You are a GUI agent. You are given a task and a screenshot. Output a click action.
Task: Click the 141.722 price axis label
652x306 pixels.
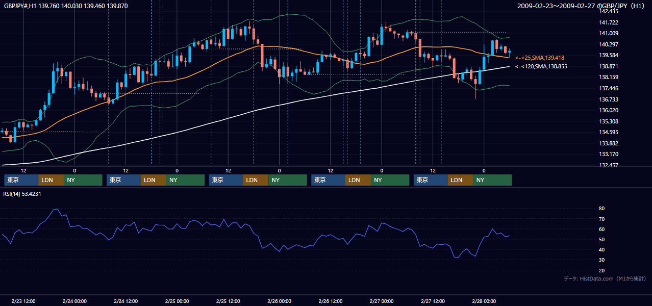608,22
